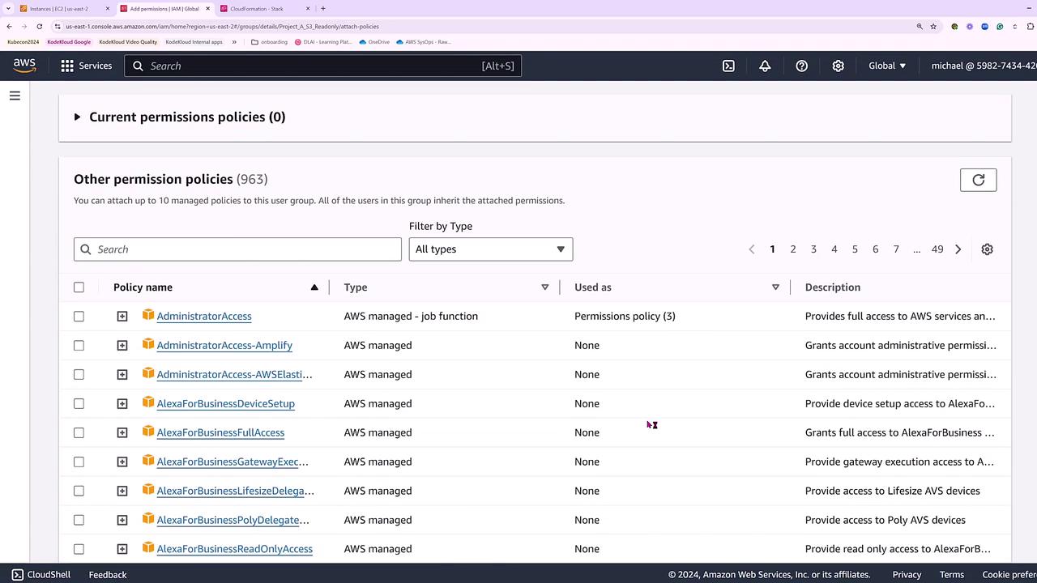Open the AWS home logo
Viewport: 1037px width, 583px height.
pyautogui.click(x=24, y=66)
